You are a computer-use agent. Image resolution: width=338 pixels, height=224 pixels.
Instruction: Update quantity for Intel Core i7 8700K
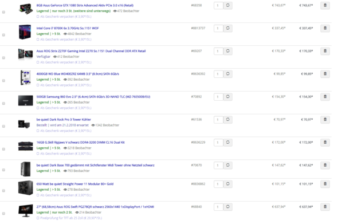(228, 28)
